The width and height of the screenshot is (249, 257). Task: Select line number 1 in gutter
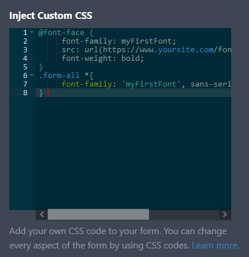pos(25,33)
